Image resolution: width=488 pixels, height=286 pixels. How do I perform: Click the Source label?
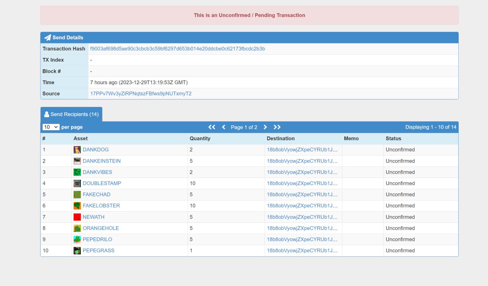51,94
